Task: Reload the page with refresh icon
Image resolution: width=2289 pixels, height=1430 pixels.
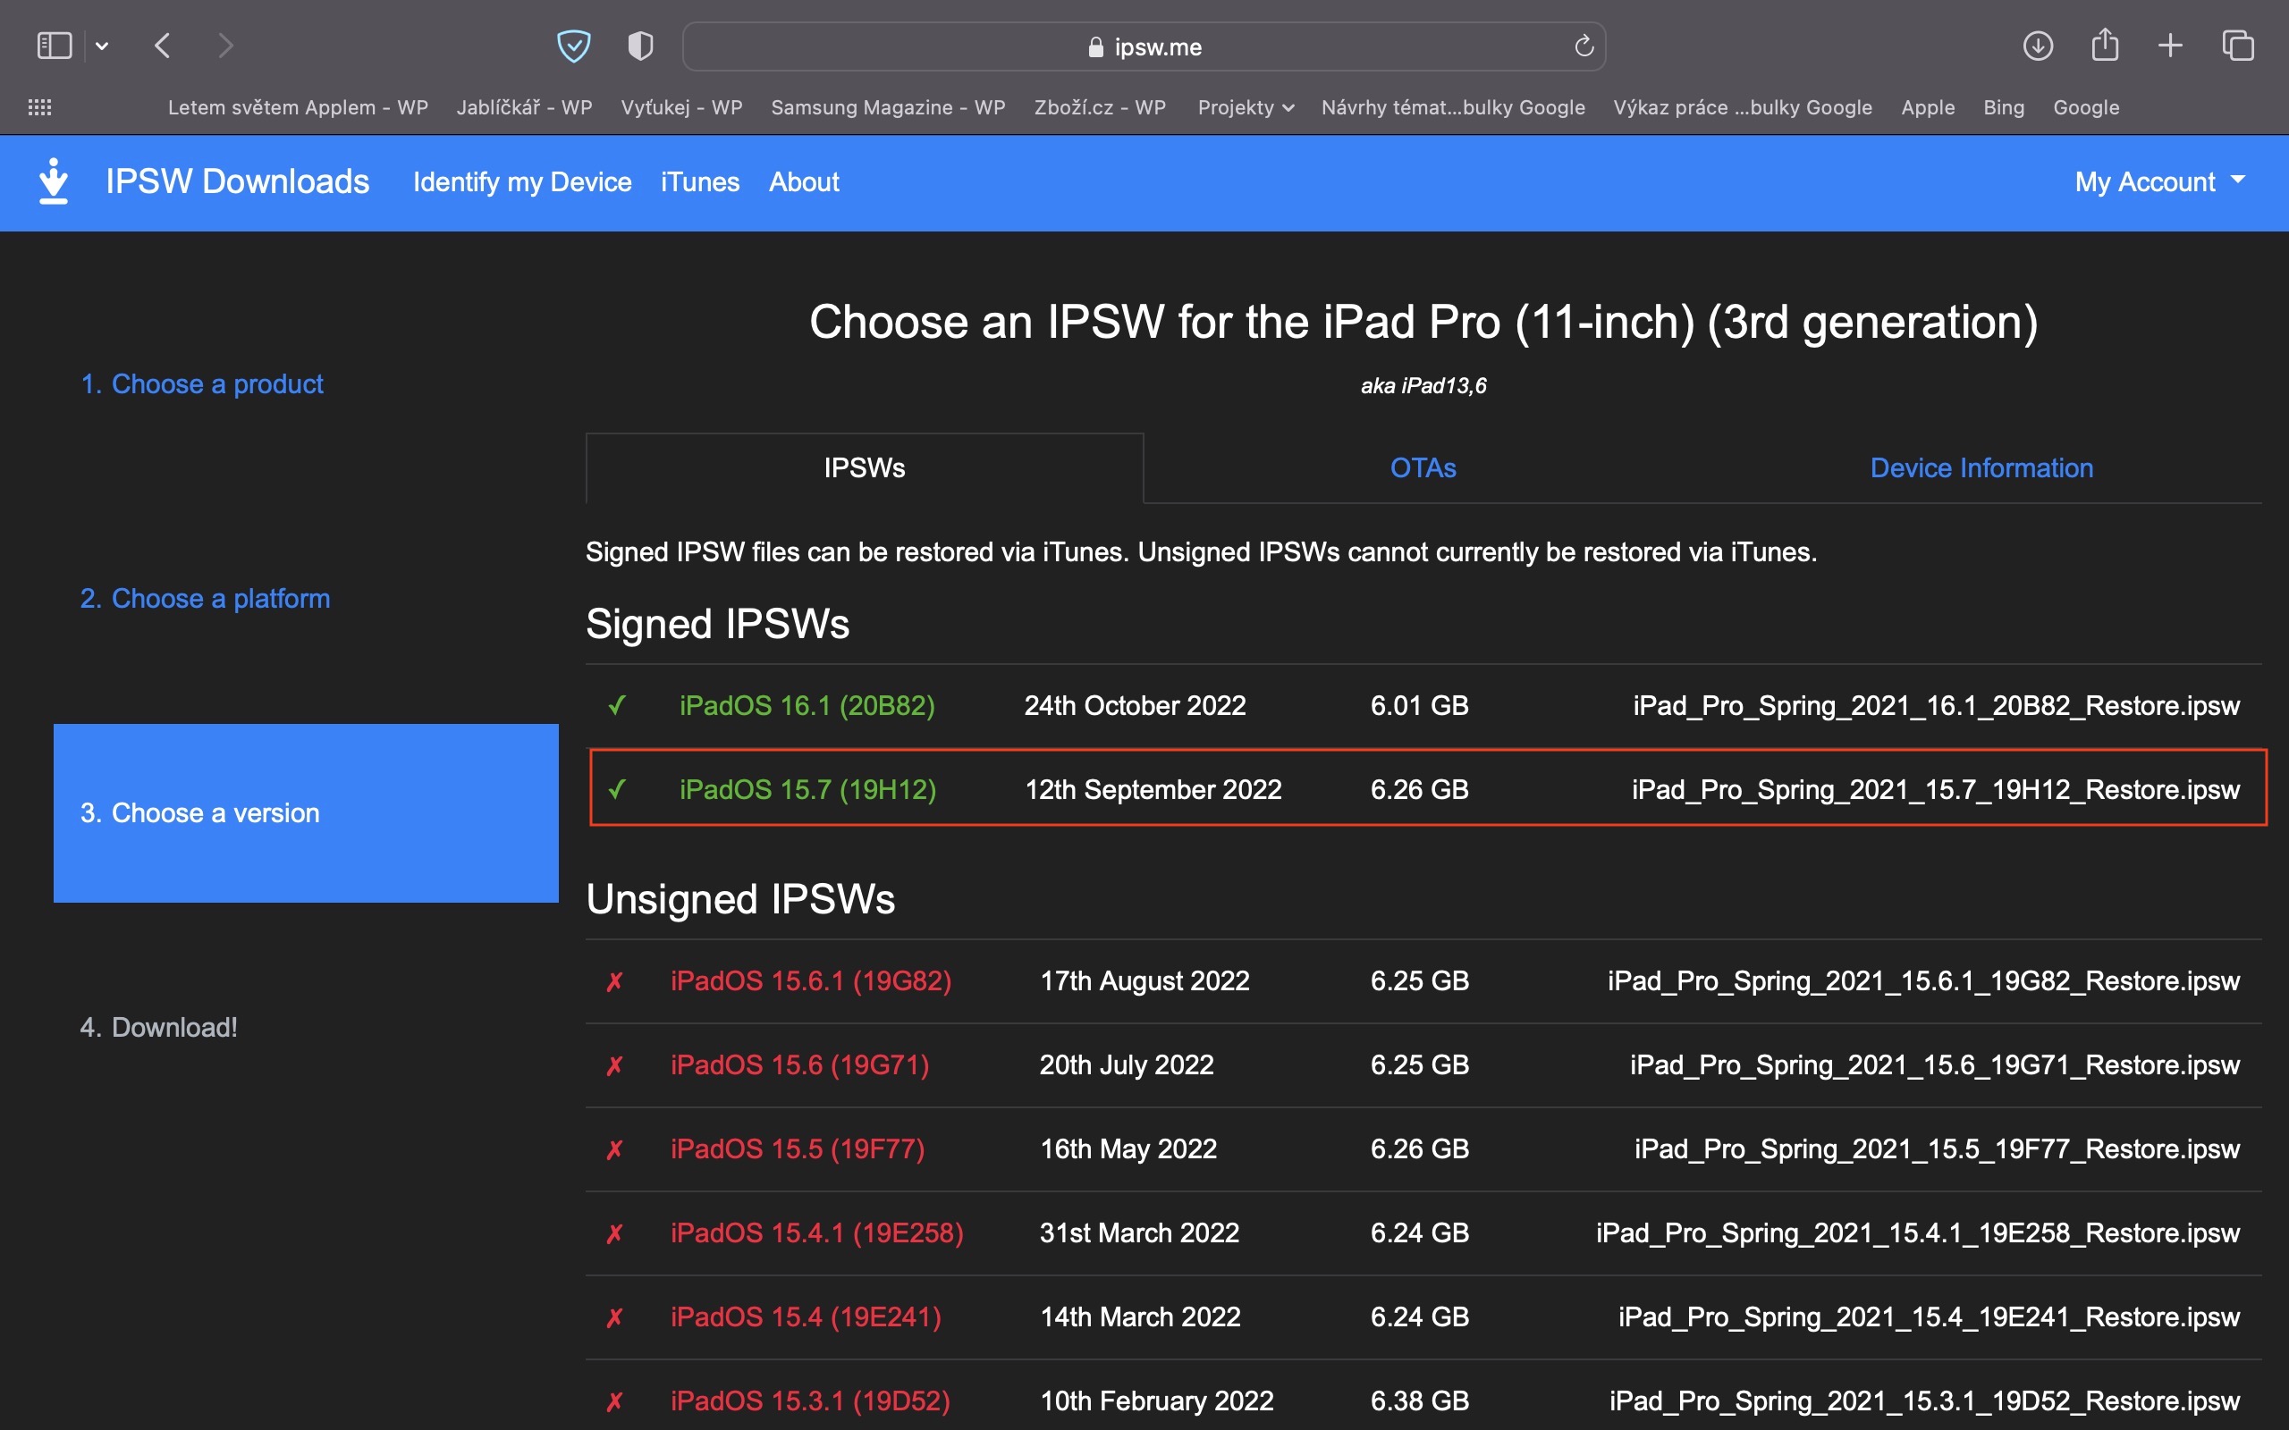Action: coord(1584,46)
